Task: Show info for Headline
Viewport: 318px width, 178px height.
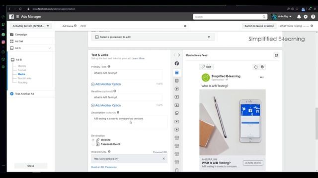Action: click(115, 91)
